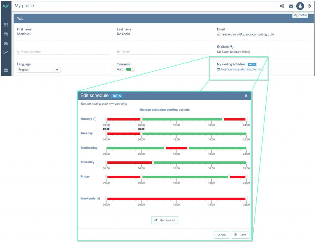Click the No Slack account linked text
Viewport: 316px width, 243px height.
(233, 52)
